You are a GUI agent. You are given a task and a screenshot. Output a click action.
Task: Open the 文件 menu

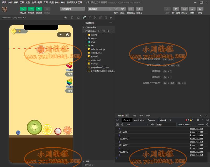pyautogui.click(x=10, y=2)
